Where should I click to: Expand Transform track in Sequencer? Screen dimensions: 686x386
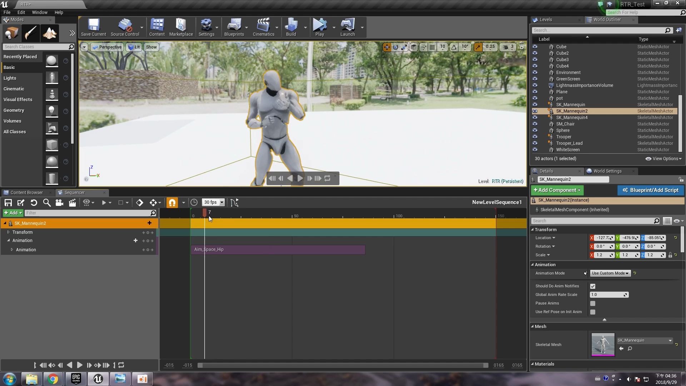coord(9,231)
